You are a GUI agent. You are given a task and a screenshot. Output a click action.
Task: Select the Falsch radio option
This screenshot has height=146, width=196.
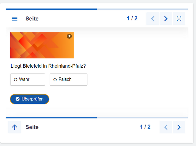[x=69, y=80]
